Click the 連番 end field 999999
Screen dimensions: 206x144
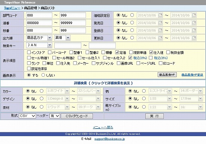pyautogui.click(x=73, y=23)
